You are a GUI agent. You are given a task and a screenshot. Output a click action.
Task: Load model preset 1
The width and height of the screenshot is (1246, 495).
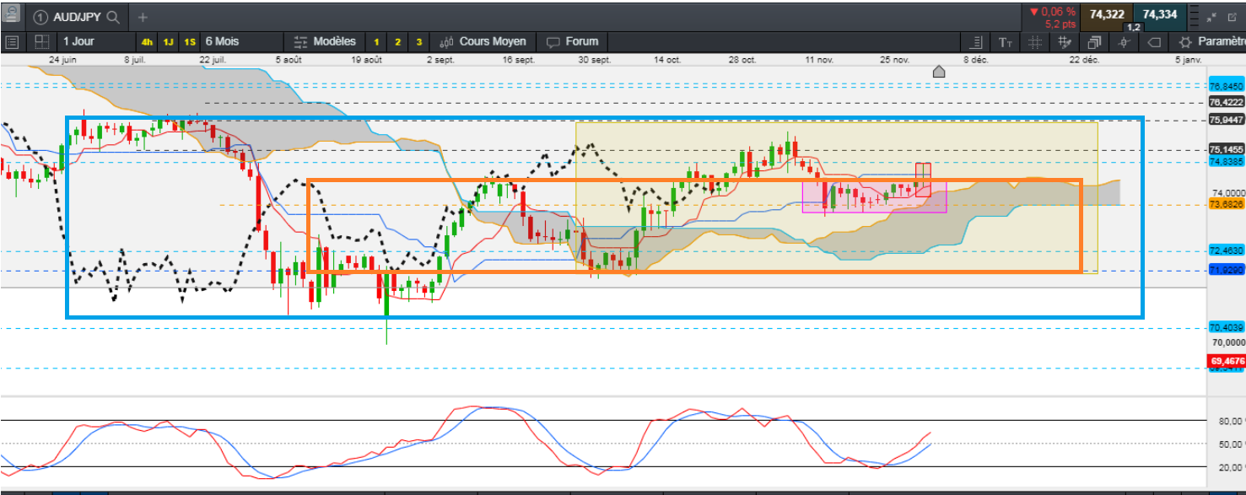point(376,42)
